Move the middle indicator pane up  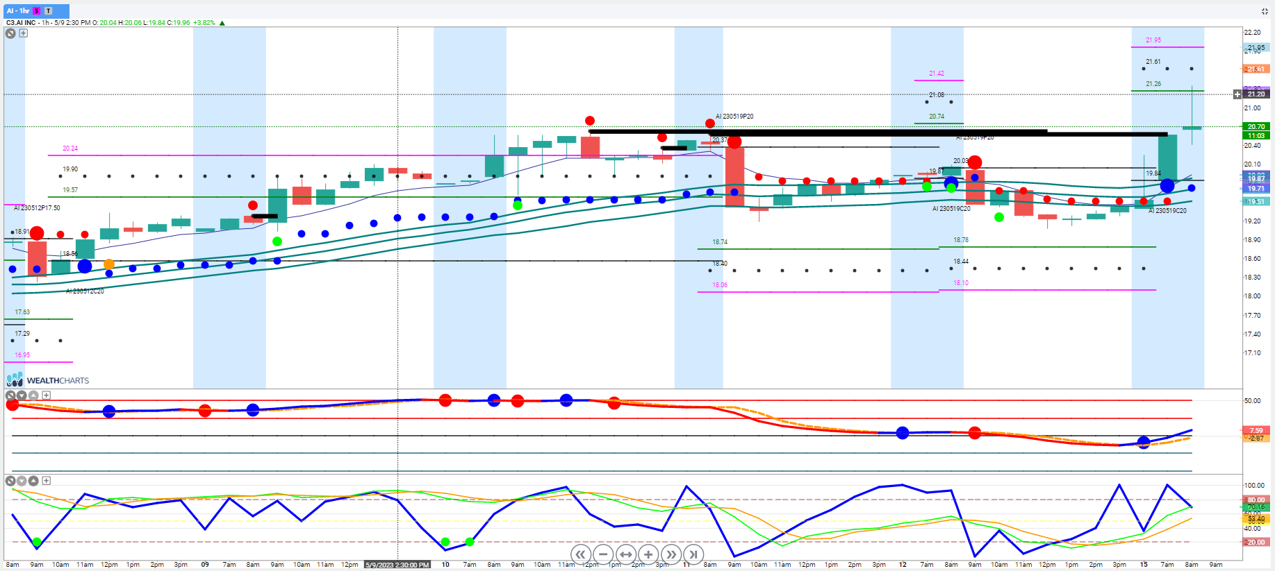pos(33,395)
